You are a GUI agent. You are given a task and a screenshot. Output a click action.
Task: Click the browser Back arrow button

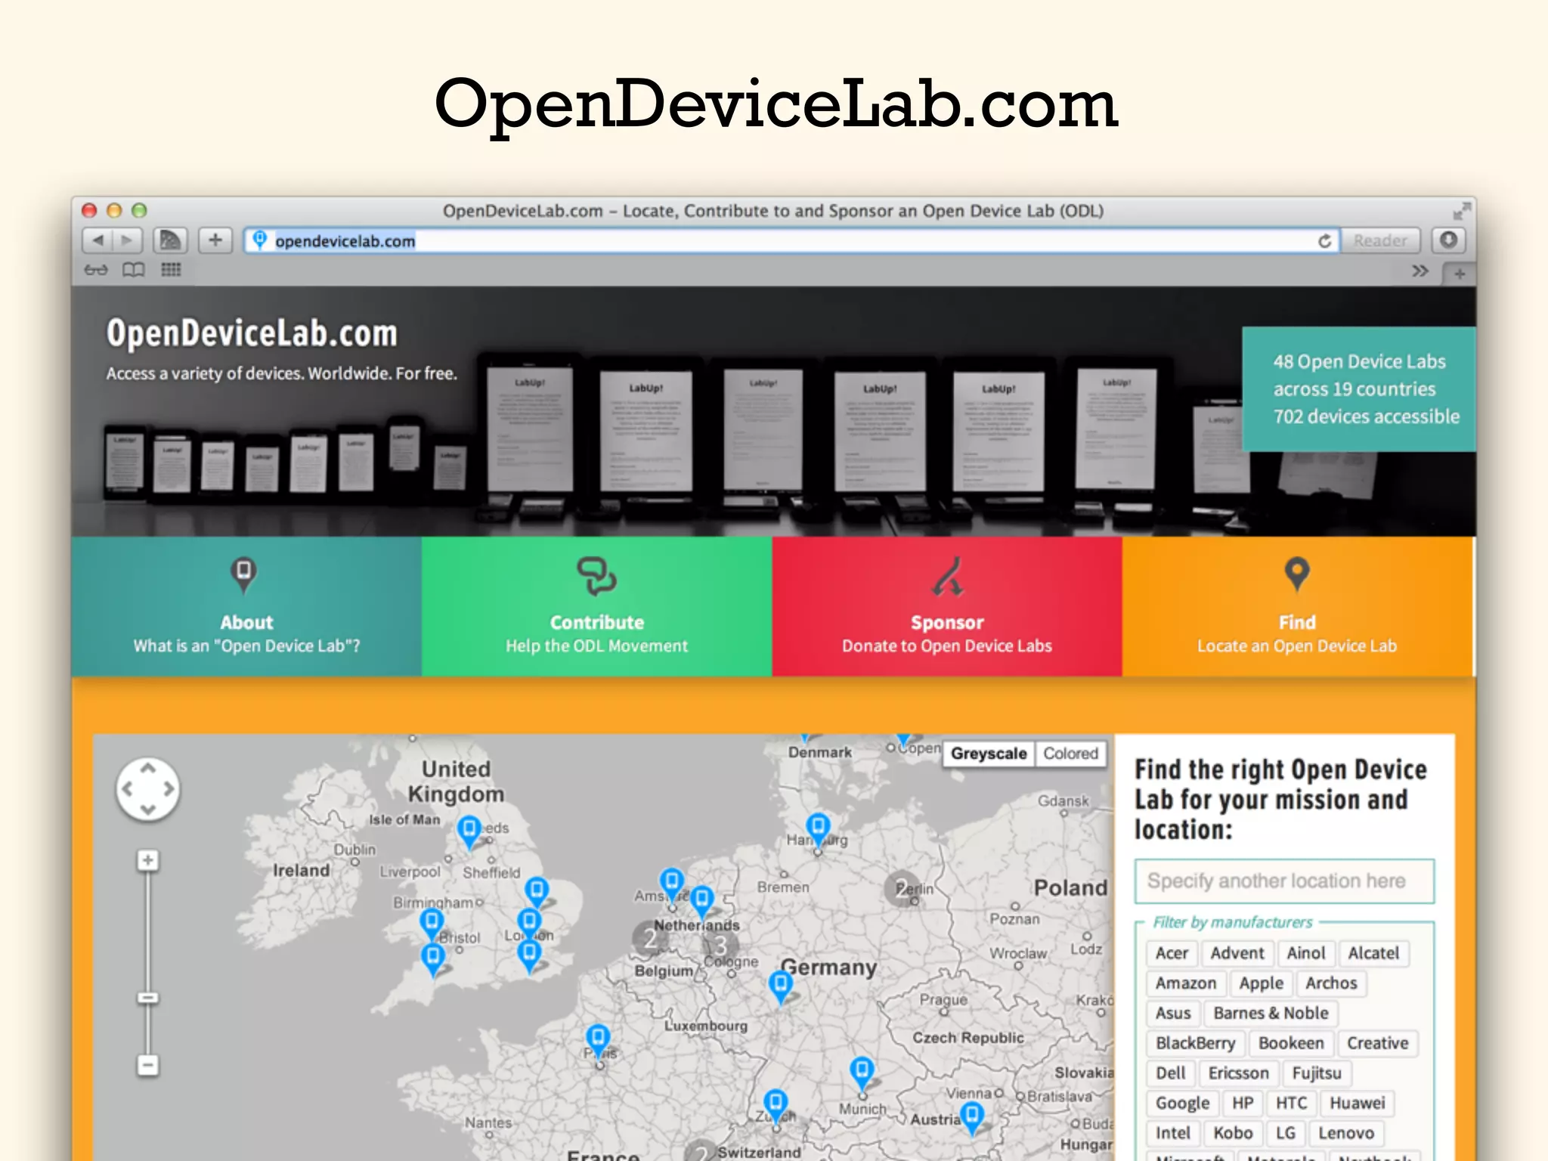click(97, 240)
